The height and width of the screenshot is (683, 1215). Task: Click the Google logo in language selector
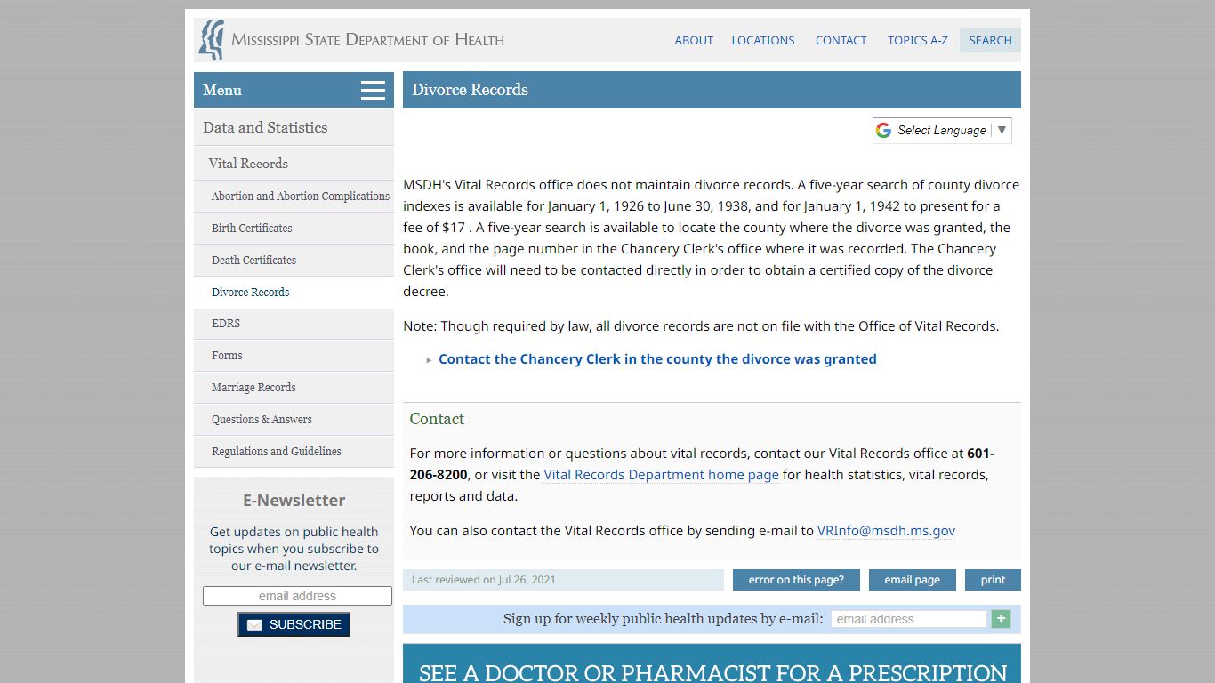click(x=883, y=131)
